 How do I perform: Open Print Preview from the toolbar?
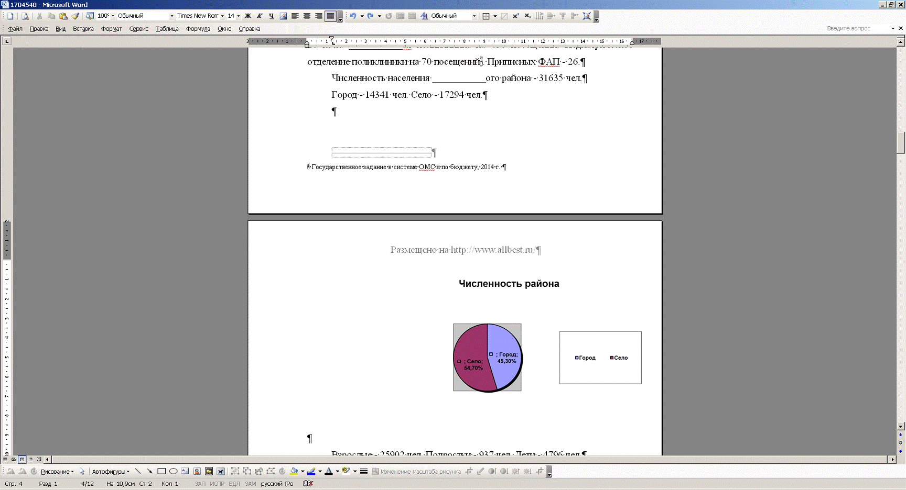(x=25, y=16)
